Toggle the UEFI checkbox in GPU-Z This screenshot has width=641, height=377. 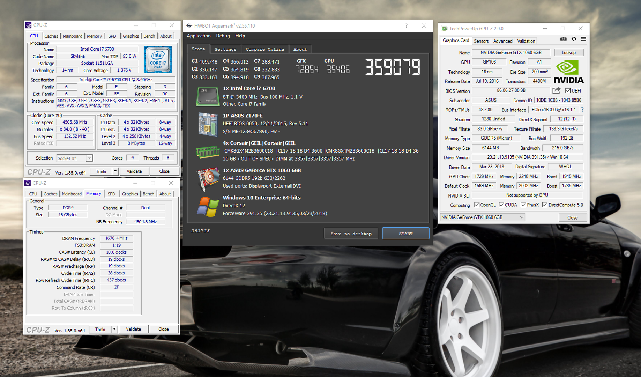tap(568, 91)
